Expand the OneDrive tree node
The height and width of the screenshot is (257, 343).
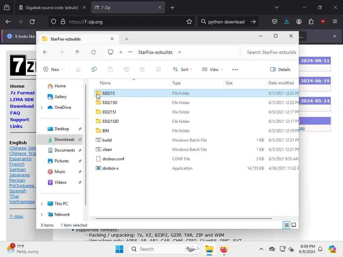(x=42, y=107)
